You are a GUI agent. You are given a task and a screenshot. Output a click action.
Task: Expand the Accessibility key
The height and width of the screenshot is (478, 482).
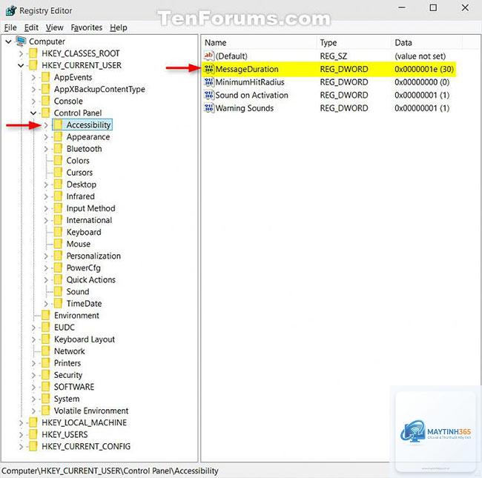click(46, 125)
